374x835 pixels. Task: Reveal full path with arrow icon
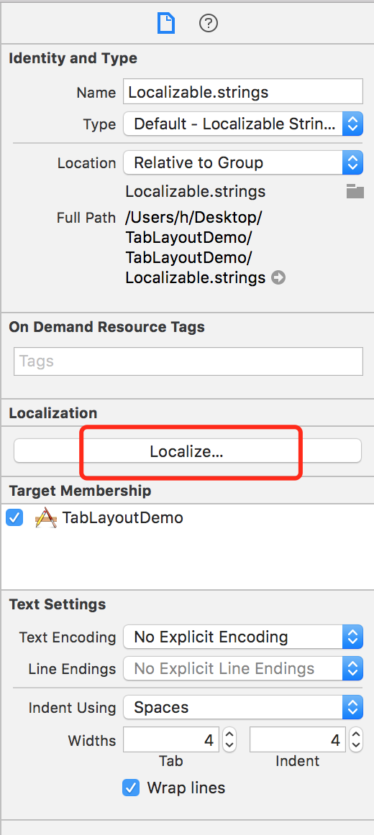click(278, 277)
